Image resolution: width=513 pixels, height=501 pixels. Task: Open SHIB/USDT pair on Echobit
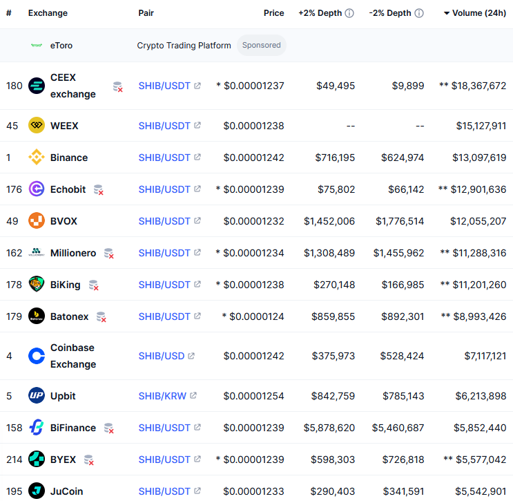click(x=164, y=189)
